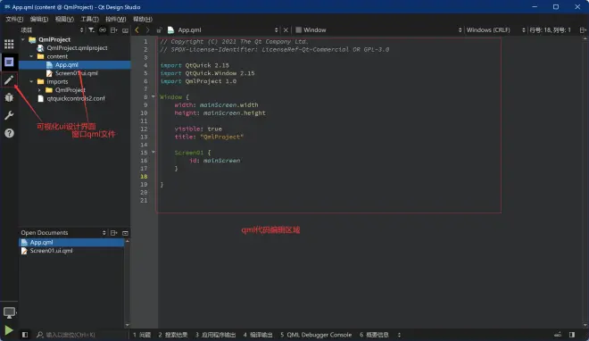Viewport: 589px width, 341px height.
Task: Toggle right sidebar visibility button
Action: (572, 335)
